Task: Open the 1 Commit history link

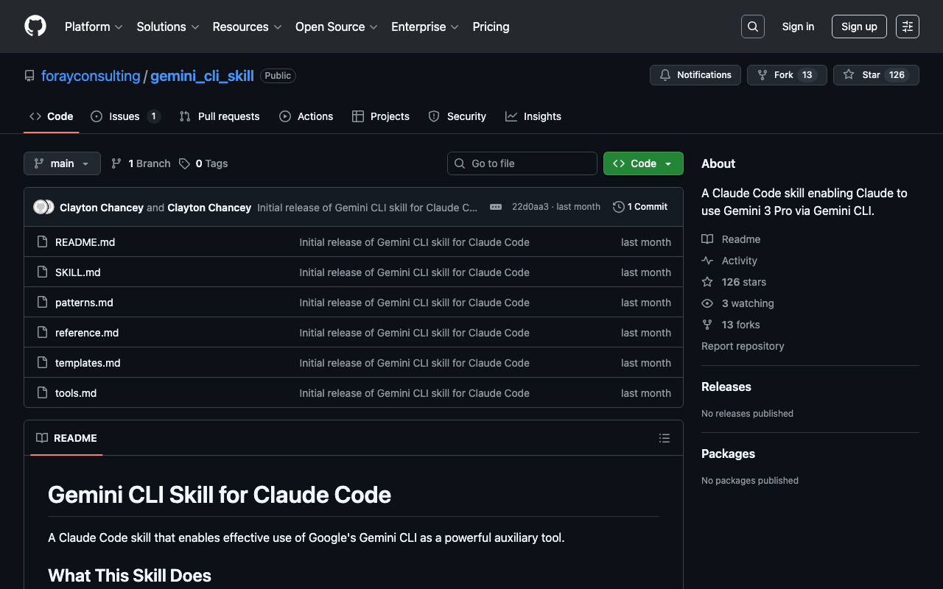Action: 640,207
